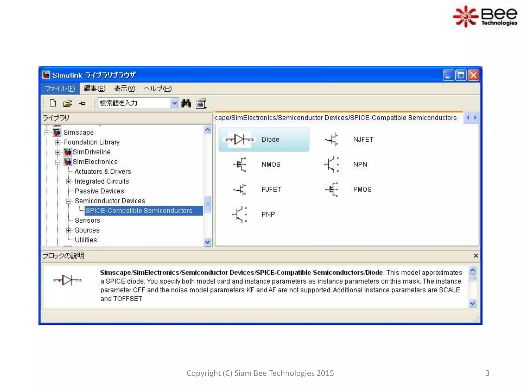This screenshot has width=521, height=391.
Task: Expand the Sources node
Action: pyautogui.click(x=68, y=230)
